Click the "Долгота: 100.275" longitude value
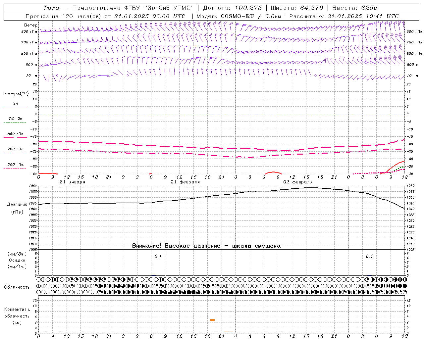This screenshot has height=339, width=424. [x=233, y=8]
